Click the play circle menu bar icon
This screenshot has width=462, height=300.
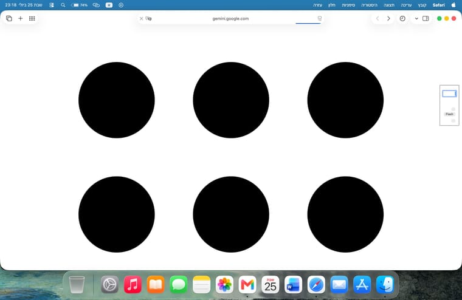[121, 5]
